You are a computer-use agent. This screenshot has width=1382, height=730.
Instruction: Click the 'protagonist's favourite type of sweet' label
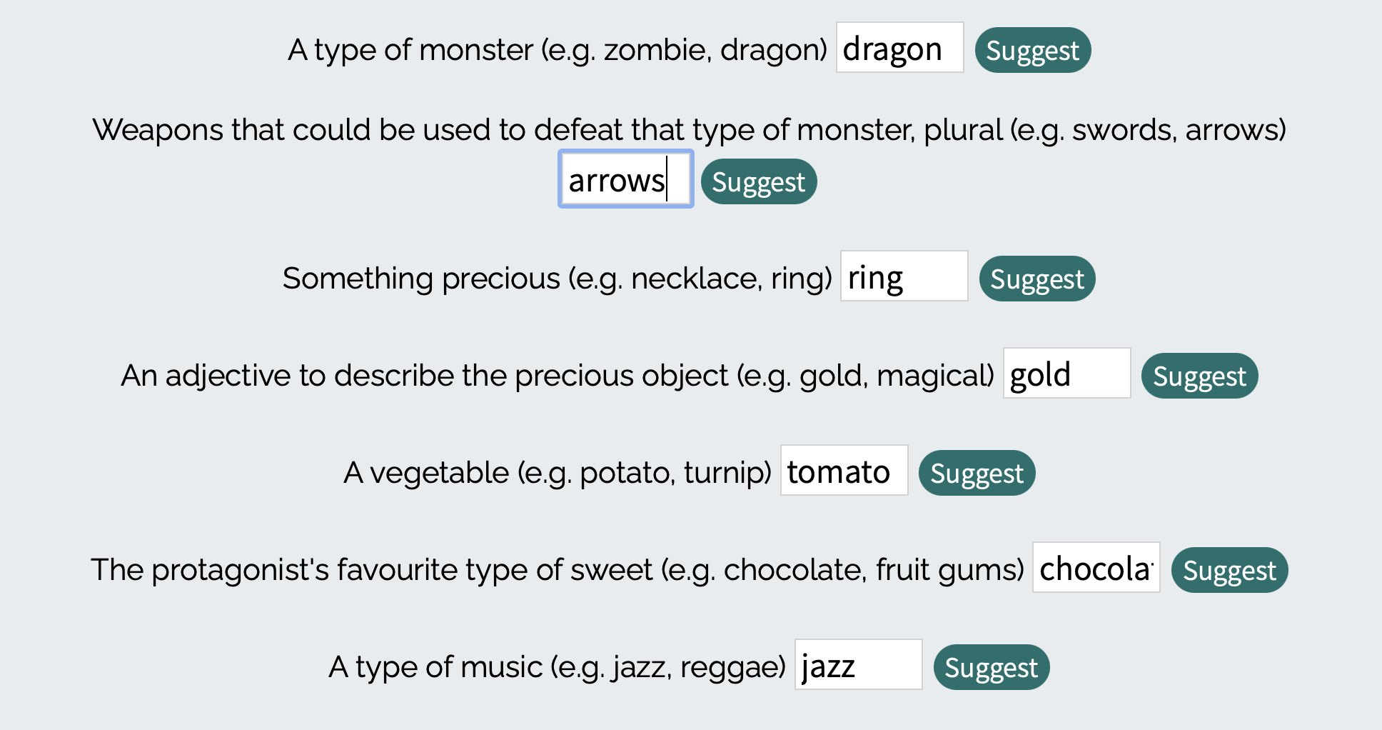(557, 570)
